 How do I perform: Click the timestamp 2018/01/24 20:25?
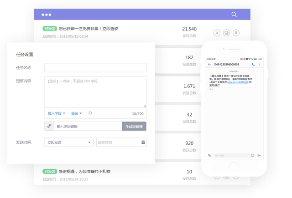pyautogui.click(x=74, y=179)
